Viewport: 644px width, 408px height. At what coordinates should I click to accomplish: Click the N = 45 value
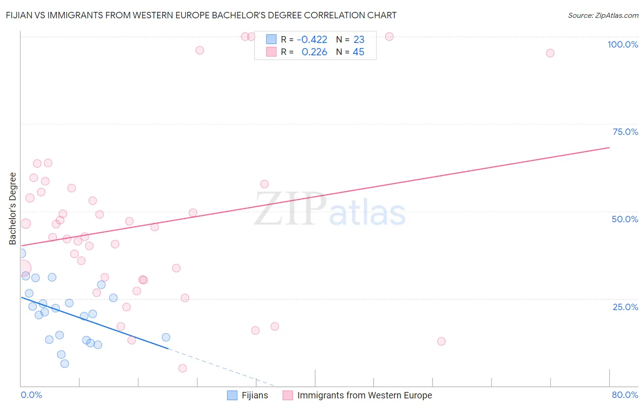350,52
